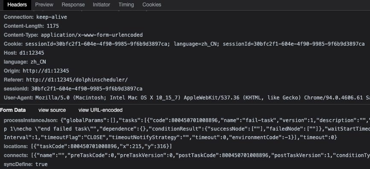Screen dimensions: 370x169
Task: Select the Referer dolphinscheduler URL
Action: (x=77, y=80)
